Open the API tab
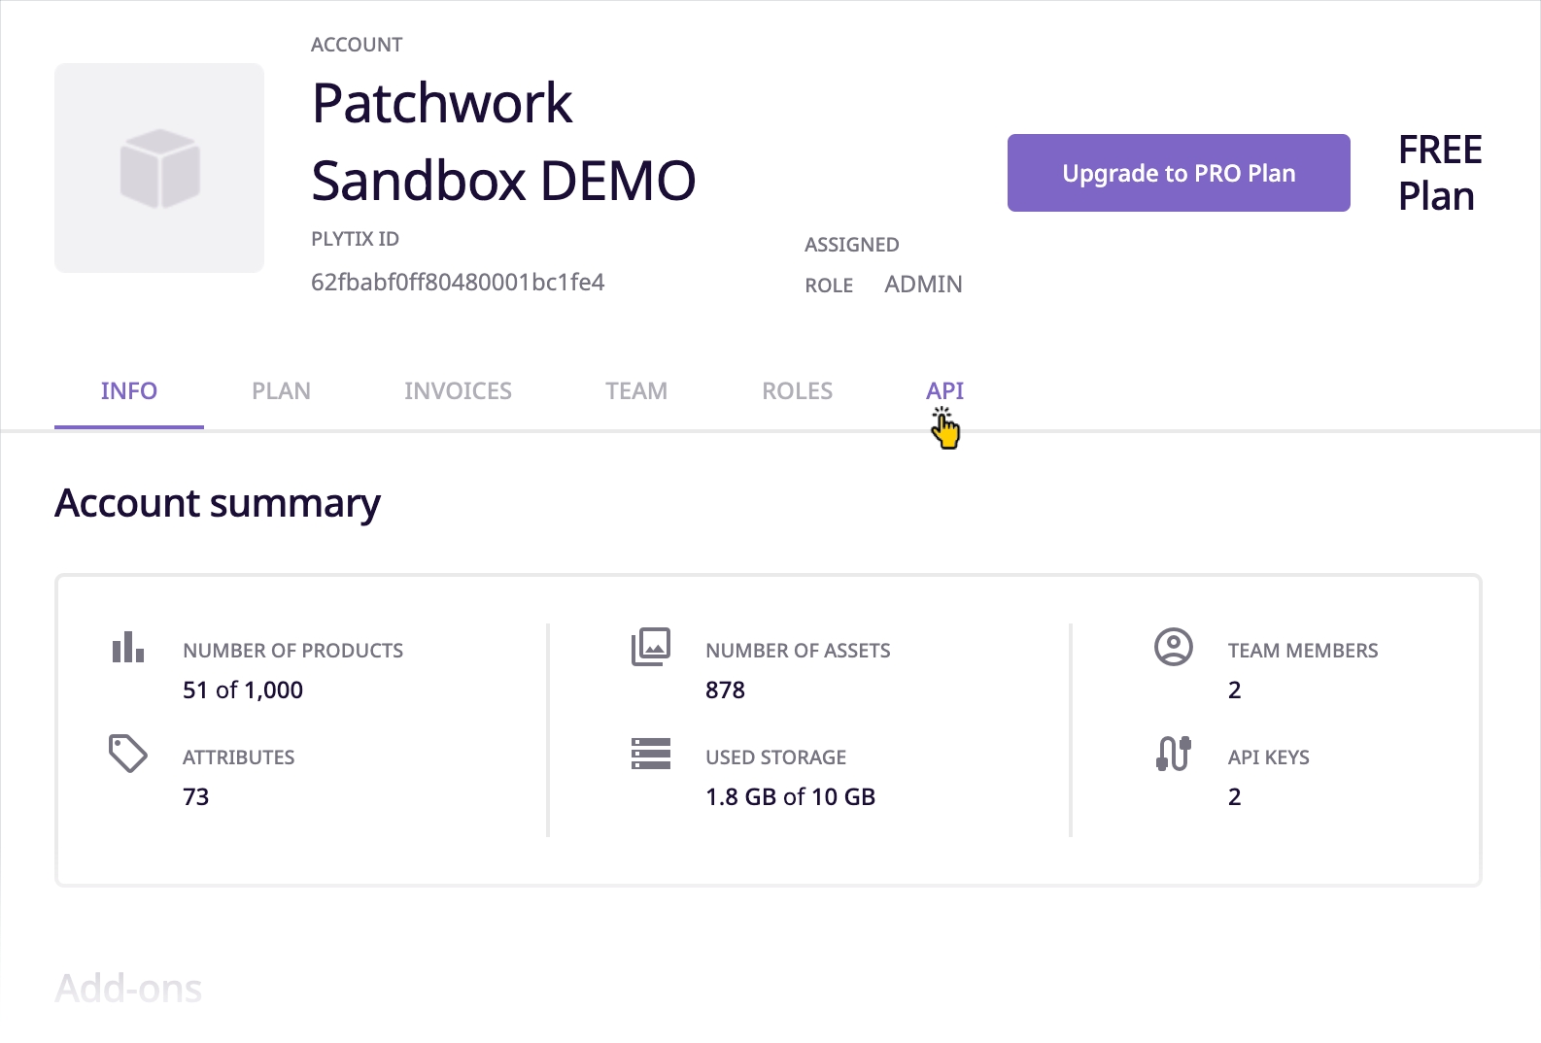Screen dimensions: 1541x1043 944,390
